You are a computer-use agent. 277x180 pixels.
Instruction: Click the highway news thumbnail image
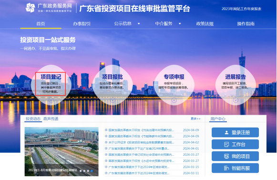[x=62, y=151]
